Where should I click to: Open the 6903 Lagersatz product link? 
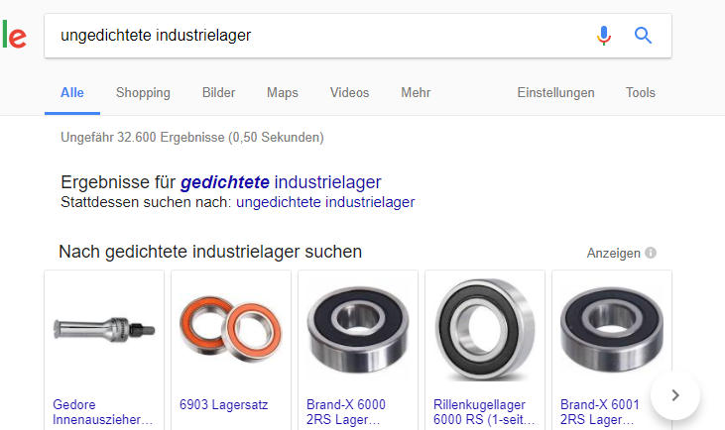tap(224, 404)
